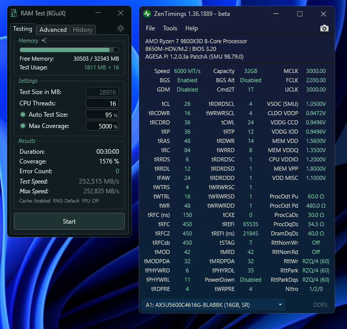This screenshot has height=329, width=347.
Task: Open the memory module A1 dropdown
Action: 214,305
